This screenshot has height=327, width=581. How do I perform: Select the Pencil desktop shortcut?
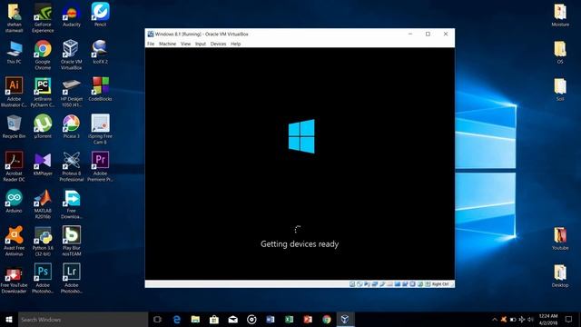pyautogui.click(x=100, y=15)
